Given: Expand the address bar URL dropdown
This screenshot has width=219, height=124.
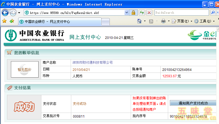Looking at the screenshot, I should [x=127, y=13].
